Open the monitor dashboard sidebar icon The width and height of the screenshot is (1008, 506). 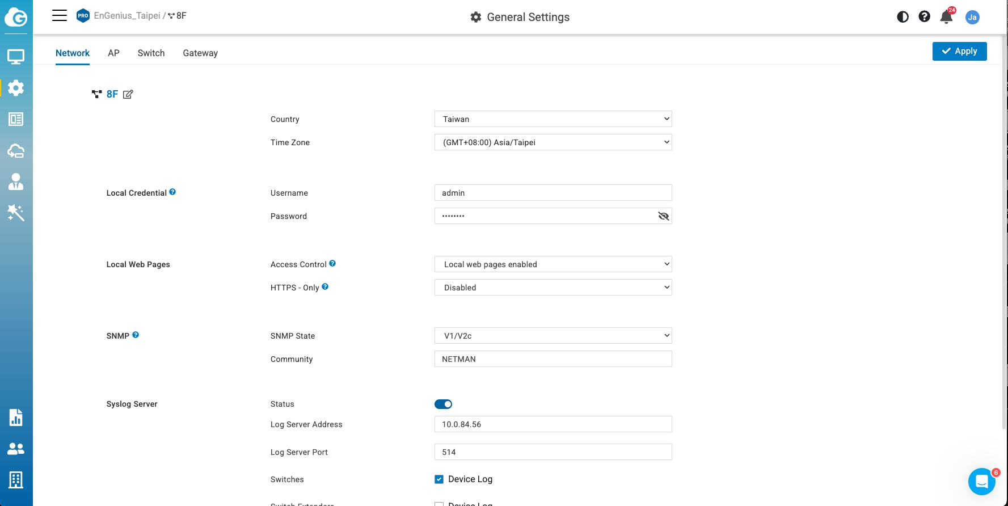click(x=16, y=57)
